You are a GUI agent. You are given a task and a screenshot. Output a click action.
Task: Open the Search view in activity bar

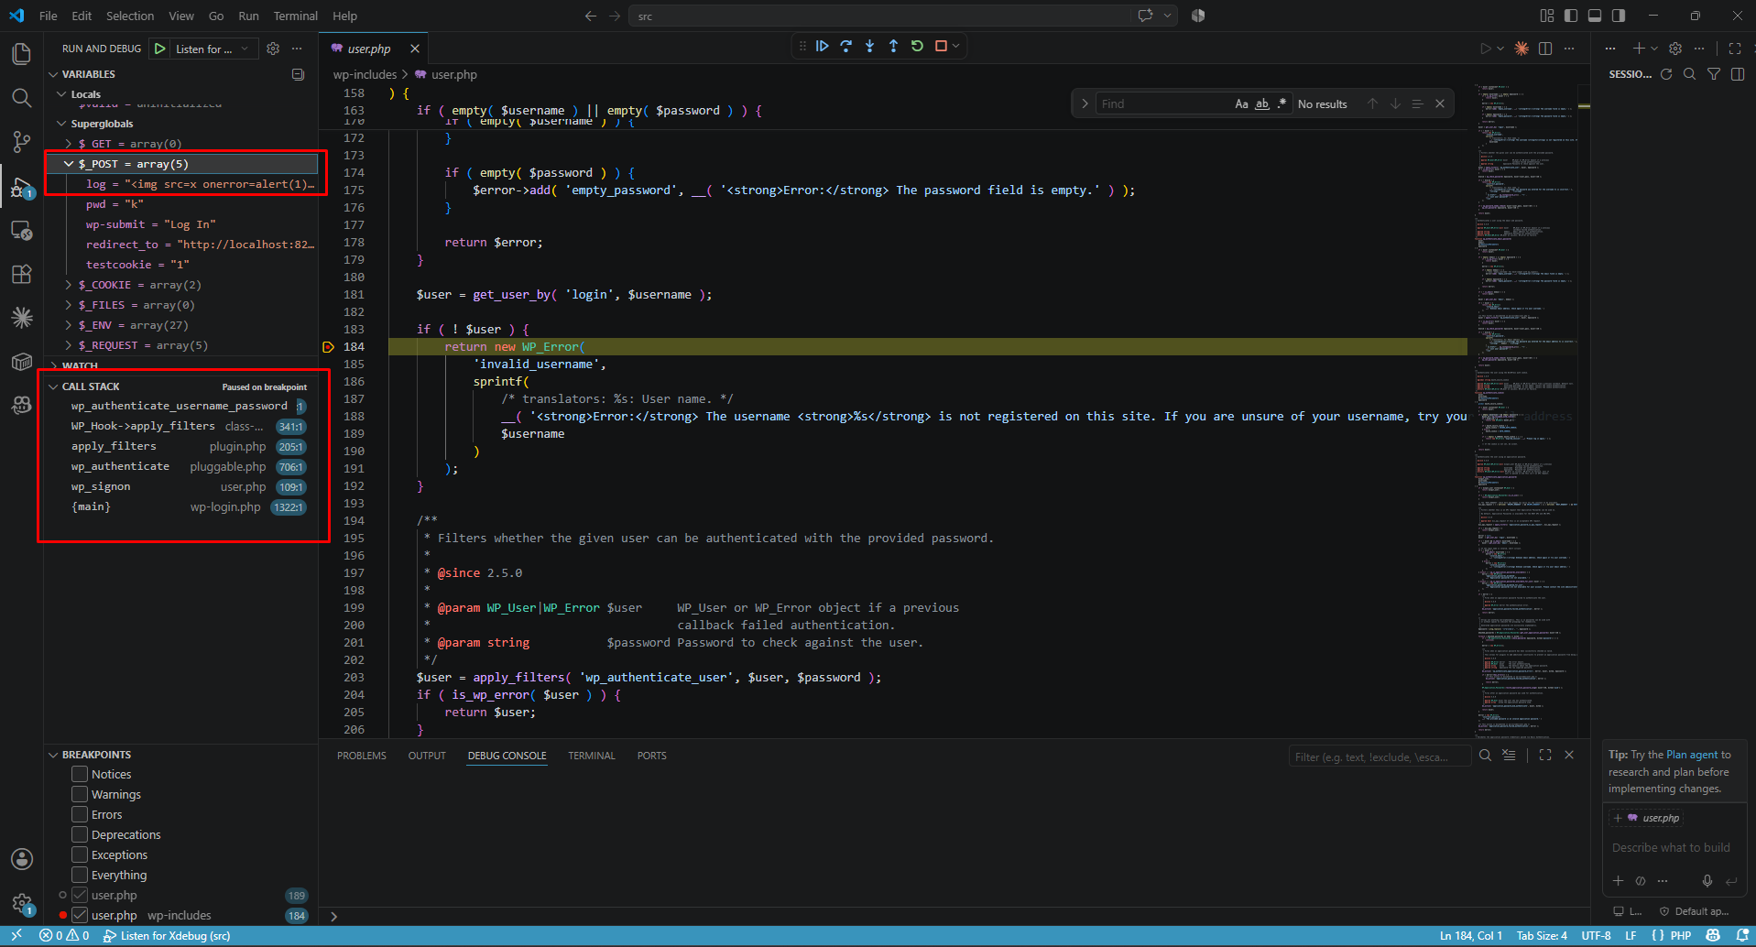click(x=21, y=98)
